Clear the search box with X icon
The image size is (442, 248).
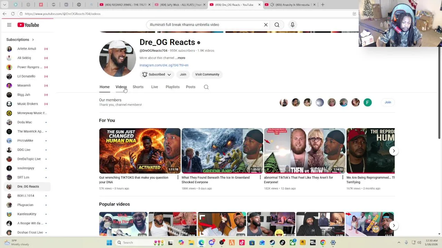pyautogui.click(x=266, y=25)
